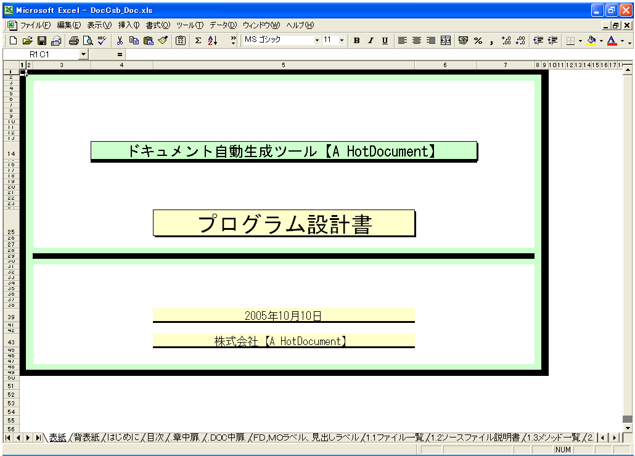This screenshot has height=456, width=635.
Task: Save the workbook with floppy disk icon
Action: [42, 41]
